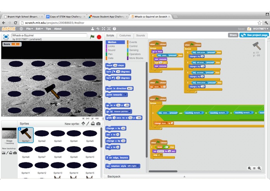270x191 pixels.
Task: Open Tips from the menu bar
Action: click(x=48, y=29)
